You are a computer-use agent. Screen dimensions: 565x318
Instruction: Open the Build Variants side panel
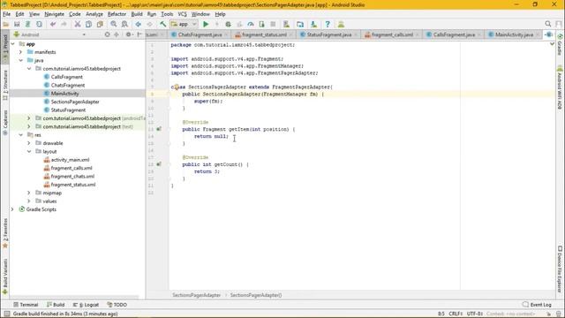pos(5,276)
